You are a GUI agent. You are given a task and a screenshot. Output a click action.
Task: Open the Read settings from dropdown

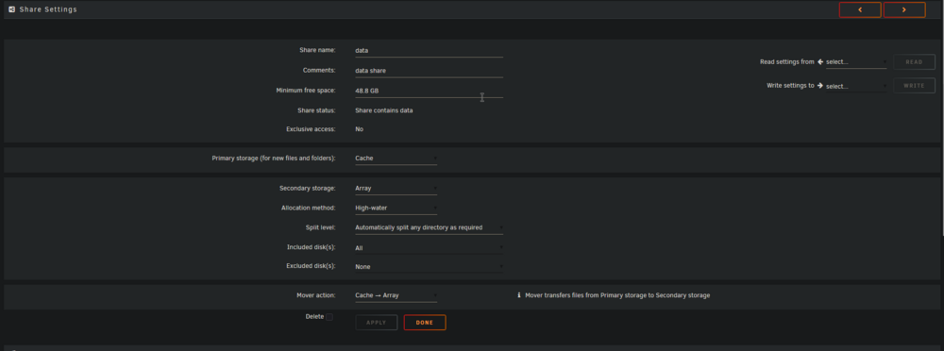(855, 62)
